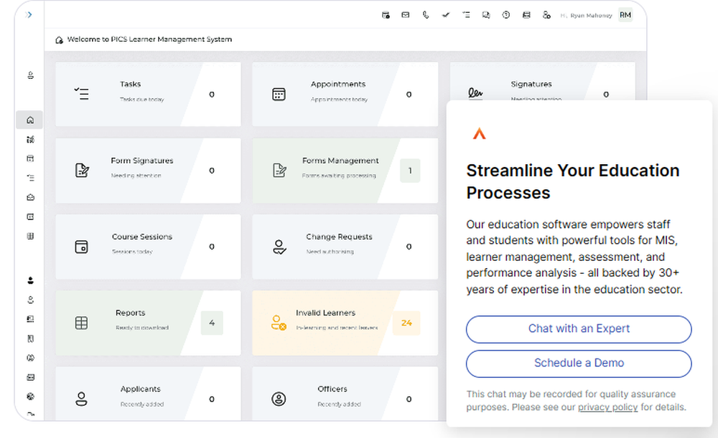This screenshot has height=438, width=718.
Task: Click the Schedule a Demo button
Action: 579,363
